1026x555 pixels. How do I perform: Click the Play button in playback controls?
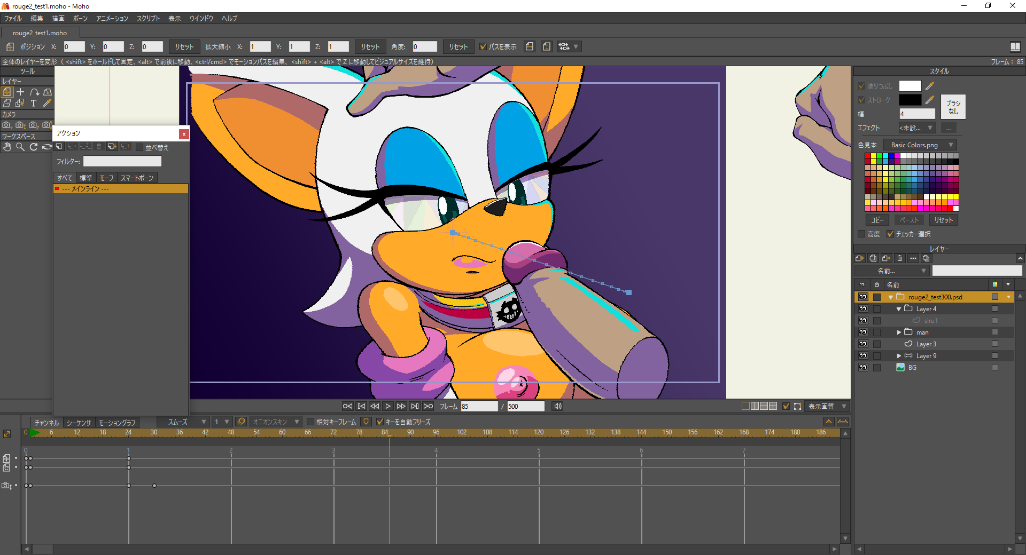(x=388, y=407)
